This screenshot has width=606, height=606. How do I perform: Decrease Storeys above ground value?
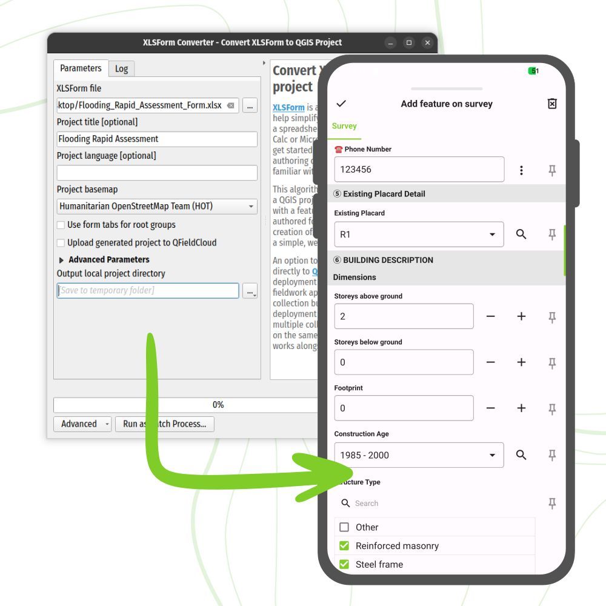490,316
